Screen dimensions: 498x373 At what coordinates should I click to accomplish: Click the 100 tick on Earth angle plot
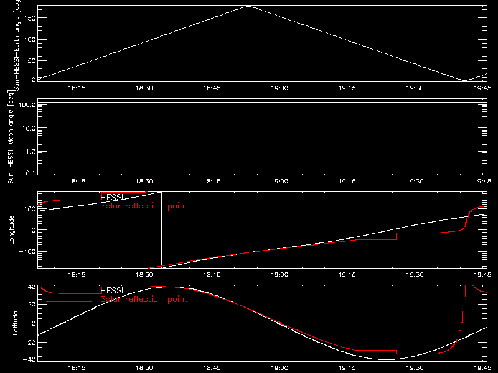[29, 40]
